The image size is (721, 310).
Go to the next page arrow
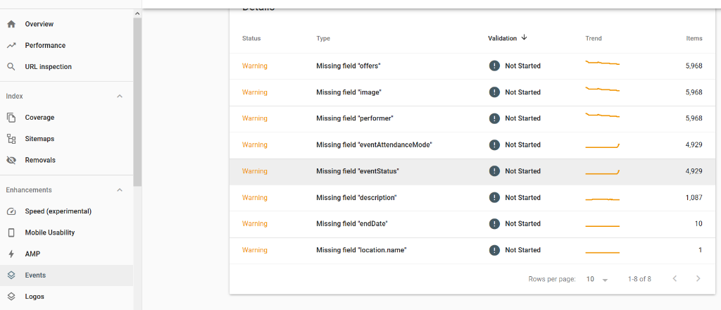(x=698, y=278)
